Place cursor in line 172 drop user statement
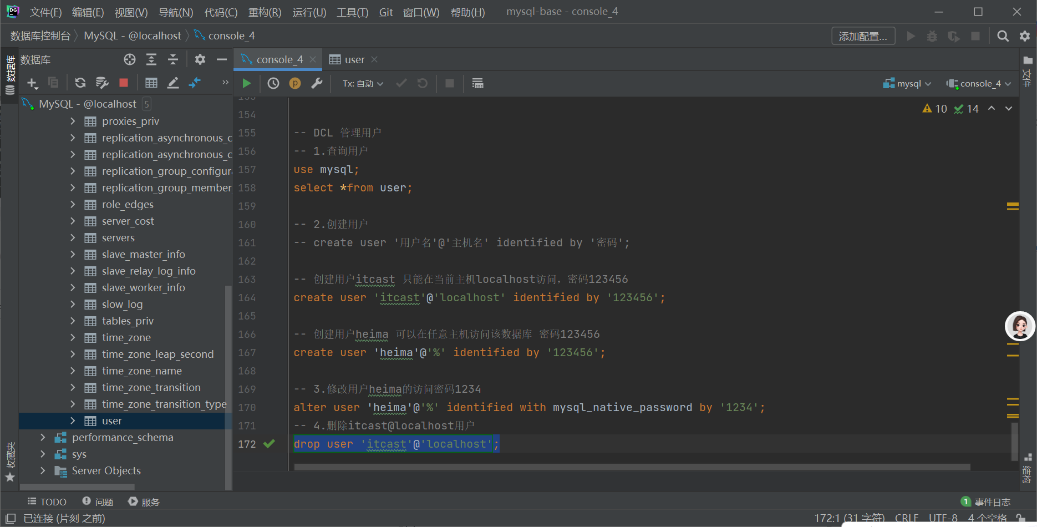The width and height of the screenshot is (1037, 527). pos(396,444)
